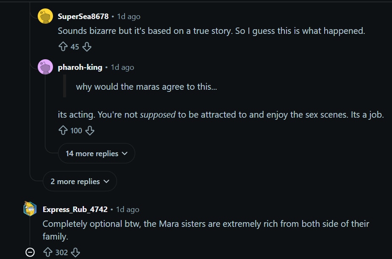
Task: Open SuperSea8678 user profile link
Action: pos(83,16)
